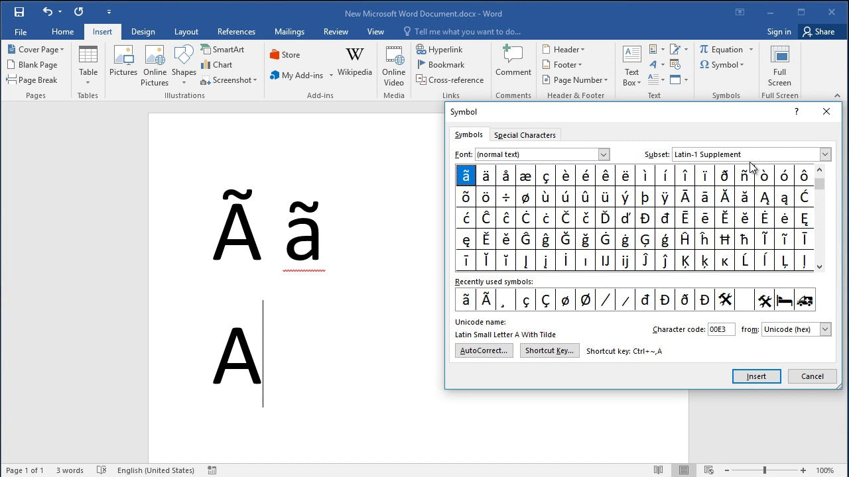Image resolution: width=849 pixels, height=477 pixels.
Task: Click the Shortcut Key... button
Action: (549, 350)
